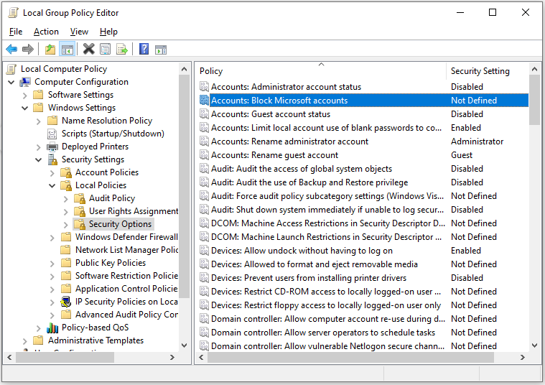Expand the Public Key Policies node
545x385 pixels.
pos(52,264)
